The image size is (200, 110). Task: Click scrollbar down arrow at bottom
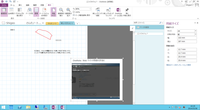(x=134, y=103)
